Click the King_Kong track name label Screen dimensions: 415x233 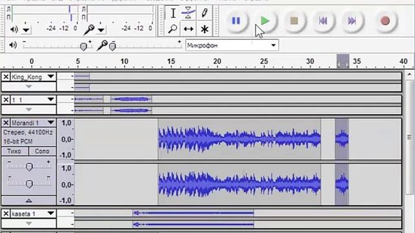pyautogui.click(x=27, y=77)
